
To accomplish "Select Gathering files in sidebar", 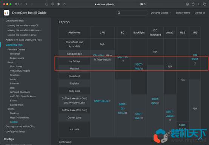I will coord(14,45).
